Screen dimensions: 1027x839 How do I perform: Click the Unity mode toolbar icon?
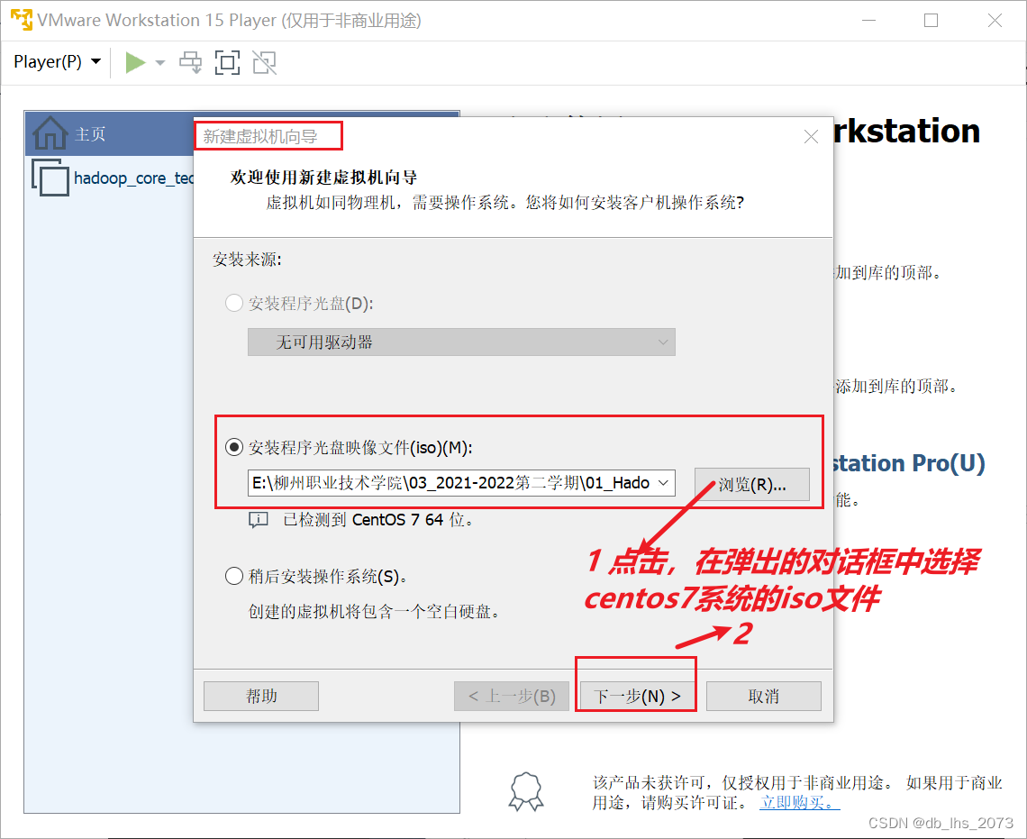tap(265, 63)
